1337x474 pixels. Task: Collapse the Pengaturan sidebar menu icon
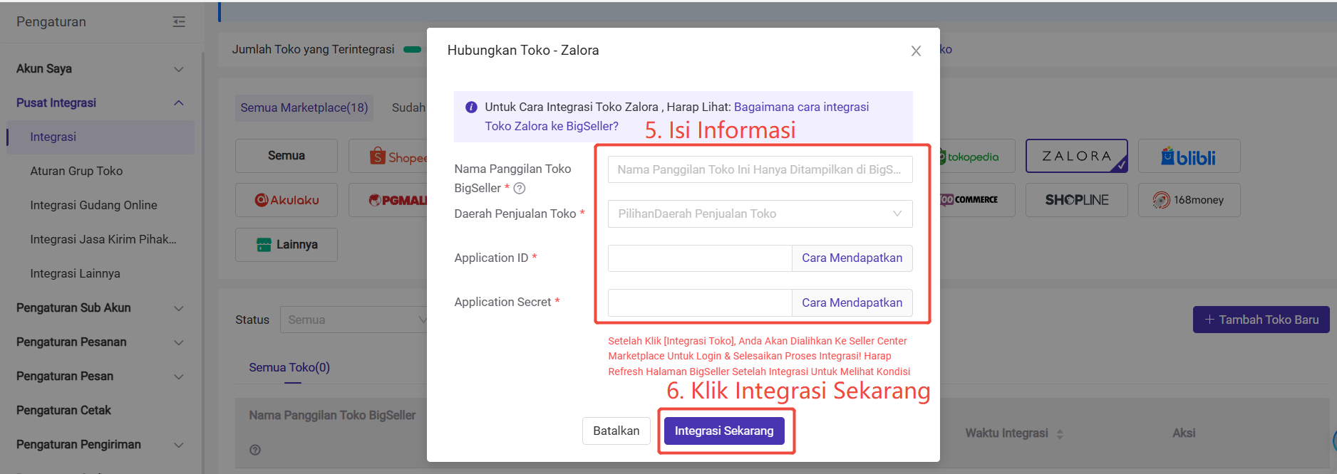[179, 22]
